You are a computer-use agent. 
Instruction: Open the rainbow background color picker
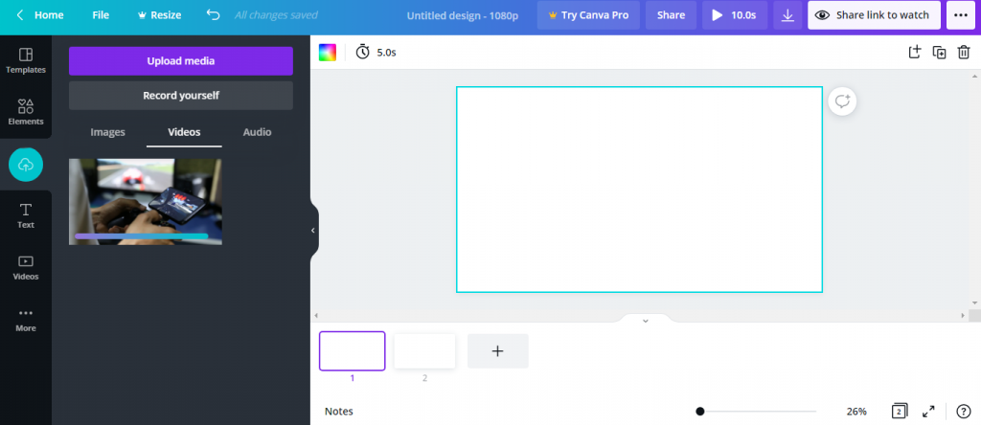[328, 53]
